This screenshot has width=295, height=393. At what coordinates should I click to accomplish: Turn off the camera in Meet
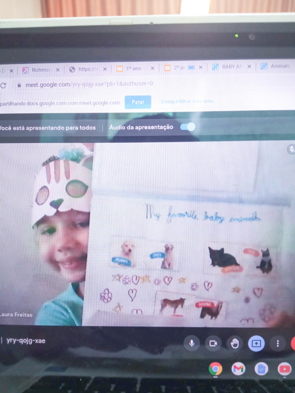coord(213,343)
